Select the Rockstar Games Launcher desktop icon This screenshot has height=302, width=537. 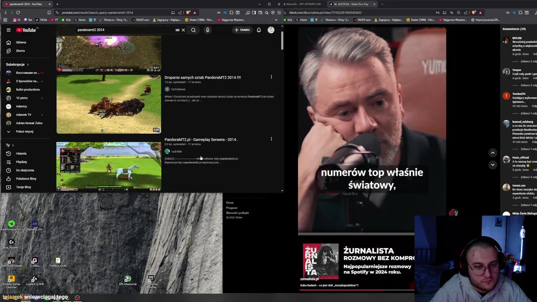pyautogui.click(x=11, y=281)
